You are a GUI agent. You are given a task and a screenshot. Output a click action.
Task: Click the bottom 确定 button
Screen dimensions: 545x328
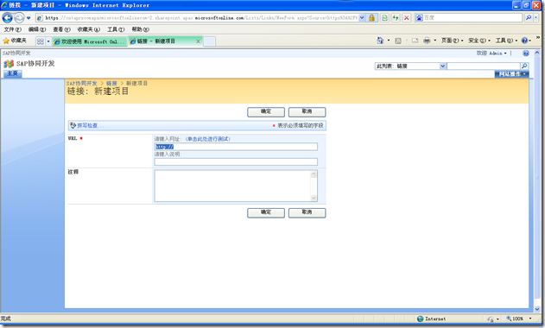pos(266,212)
